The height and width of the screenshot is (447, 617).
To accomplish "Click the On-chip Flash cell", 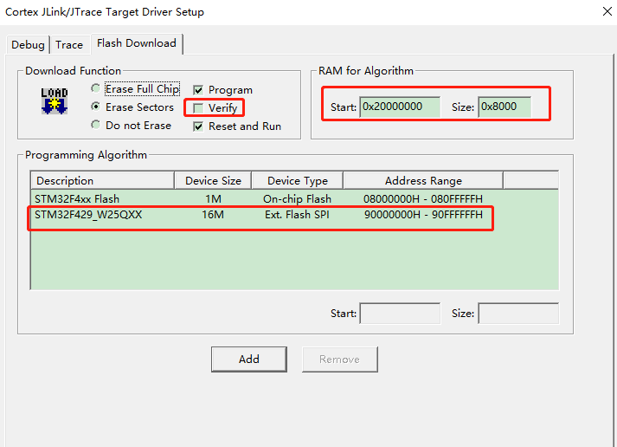I will [297, 199].
